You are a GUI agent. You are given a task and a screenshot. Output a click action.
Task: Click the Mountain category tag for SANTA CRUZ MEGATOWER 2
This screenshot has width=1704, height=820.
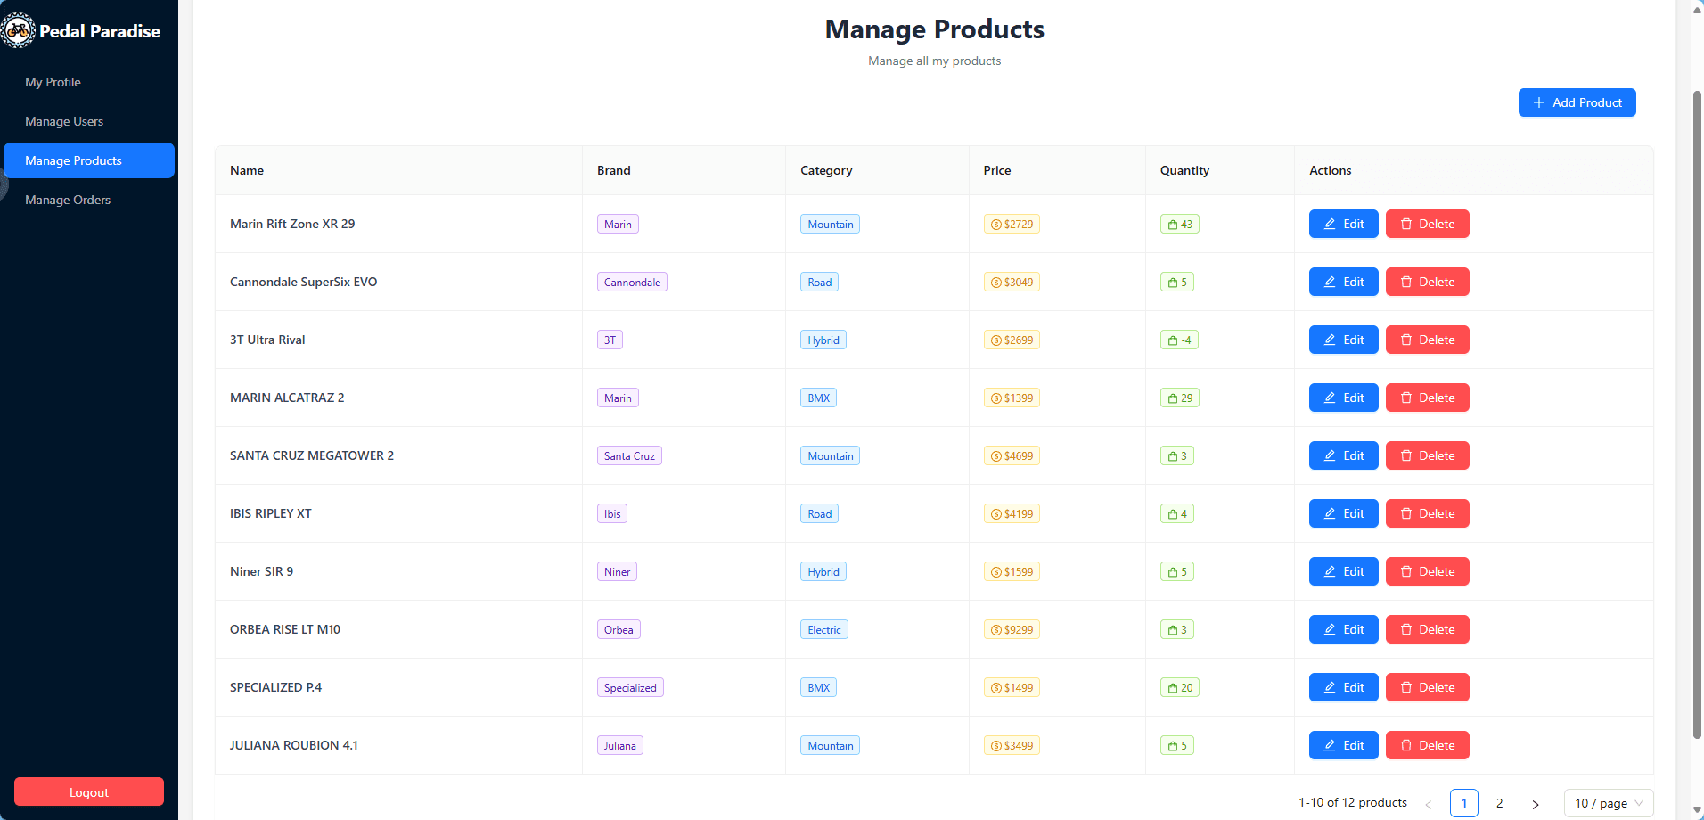coord(830,456)
